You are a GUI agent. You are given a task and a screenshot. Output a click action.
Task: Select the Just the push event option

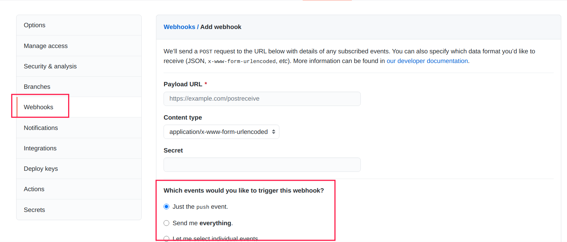pyautogui.click(x=166, y=206)
